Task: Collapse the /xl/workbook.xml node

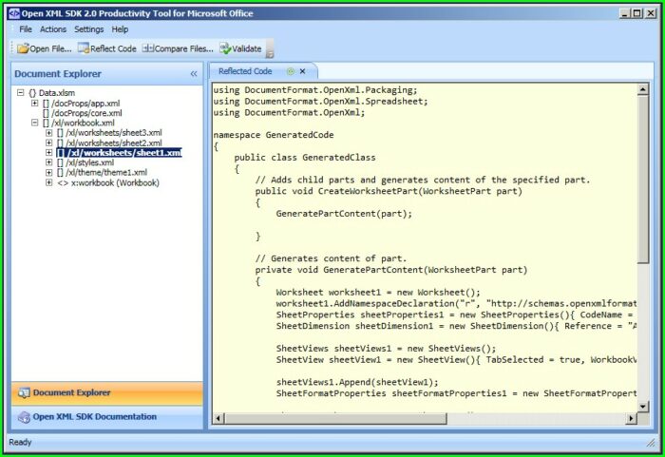Action: coord(35,123)
